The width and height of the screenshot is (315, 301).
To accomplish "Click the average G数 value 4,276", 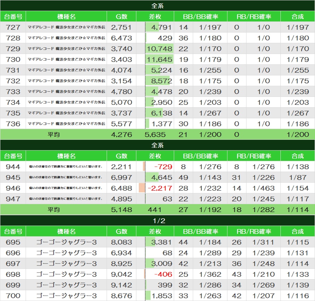I will (x=121, y=135).
